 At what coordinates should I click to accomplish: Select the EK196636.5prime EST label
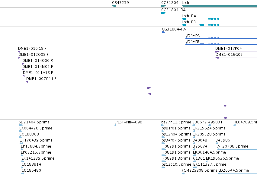click(x=222, y=158)
